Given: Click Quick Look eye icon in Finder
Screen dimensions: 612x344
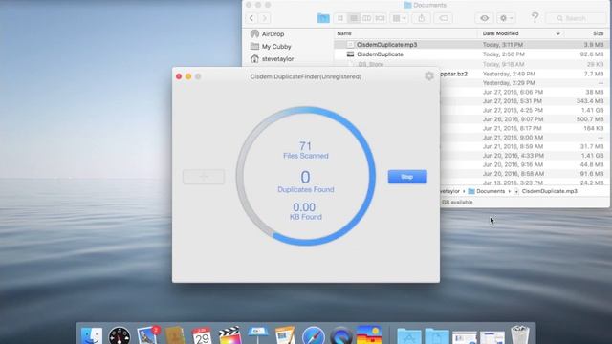Looking at the screenshot, I should [484, 18].
